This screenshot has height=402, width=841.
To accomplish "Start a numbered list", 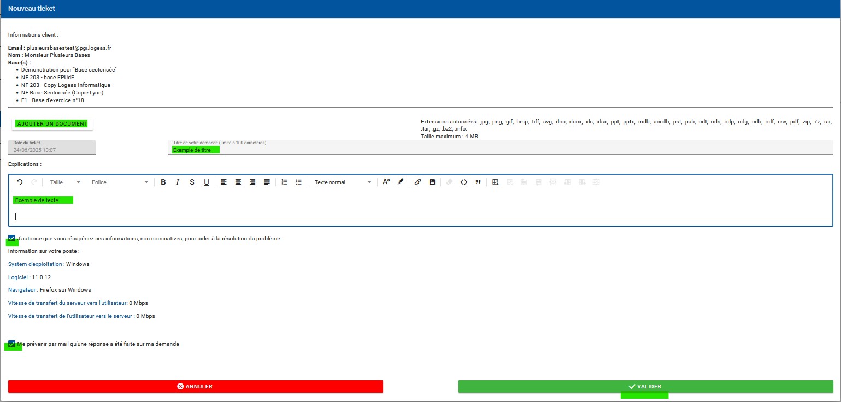I will click(284, 182).
